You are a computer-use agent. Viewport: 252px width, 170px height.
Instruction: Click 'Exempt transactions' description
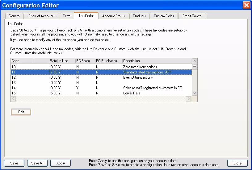click(138, 77)
